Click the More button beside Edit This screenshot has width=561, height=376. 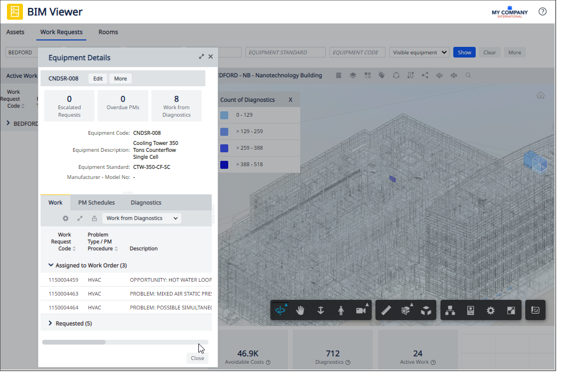click(x=121, y=79)
